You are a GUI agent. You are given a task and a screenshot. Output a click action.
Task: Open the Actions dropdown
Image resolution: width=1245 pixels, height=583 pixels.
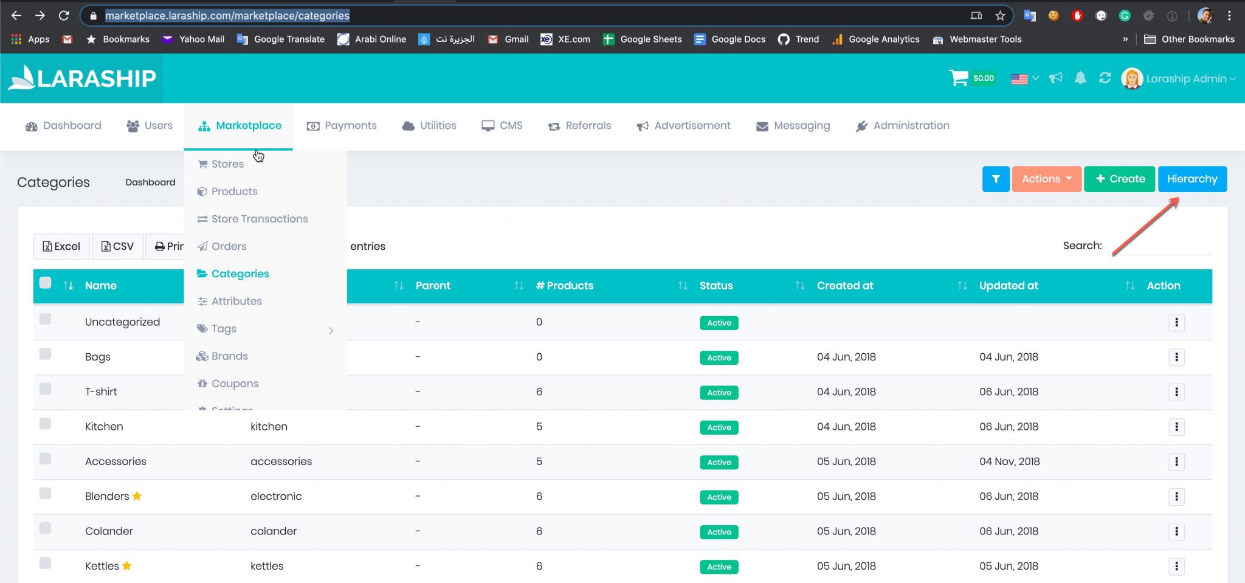point(1046,179)
